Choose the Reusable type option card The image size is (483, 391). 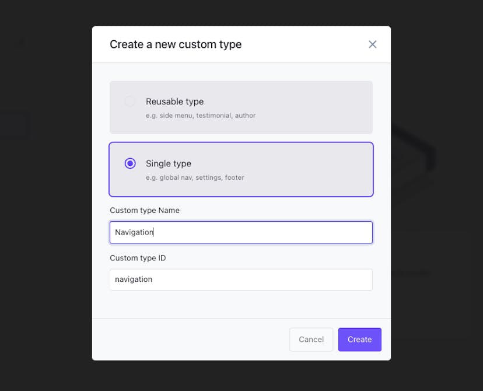pos(241,107)
